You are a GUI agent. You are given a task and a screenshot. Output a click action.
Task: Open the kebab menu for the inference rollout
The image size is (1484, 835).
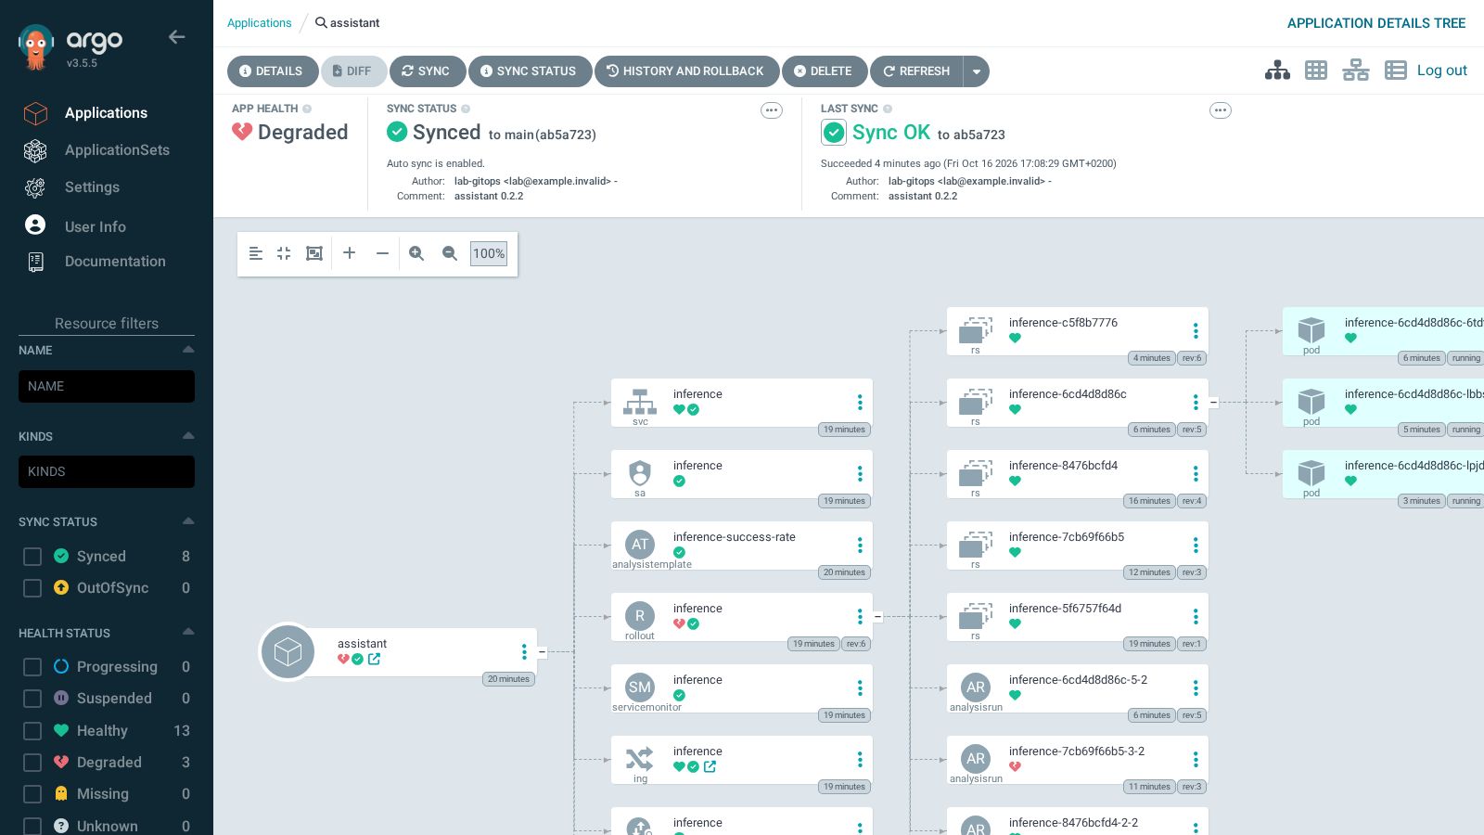[x=860, y=617]
